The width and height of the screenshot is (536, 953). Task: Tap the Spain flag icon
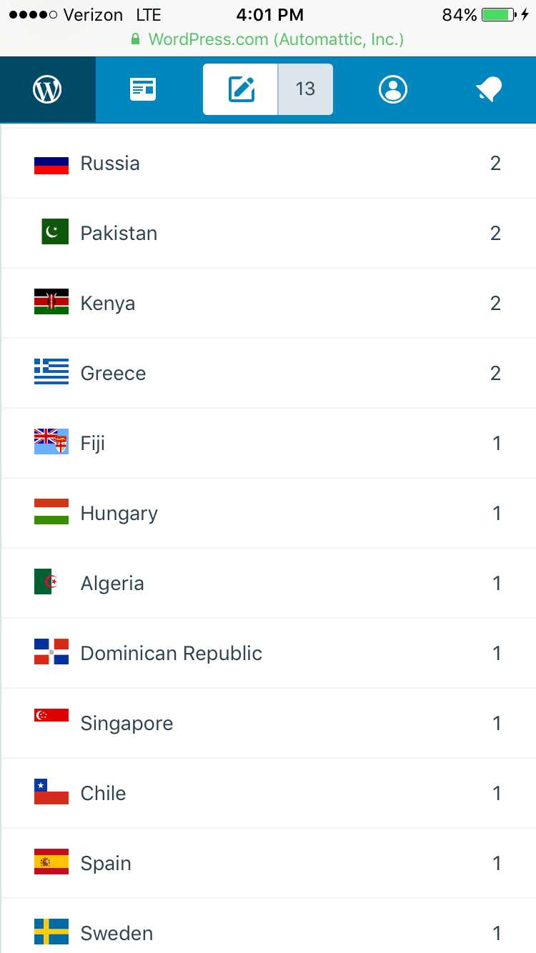pos(51,862)
